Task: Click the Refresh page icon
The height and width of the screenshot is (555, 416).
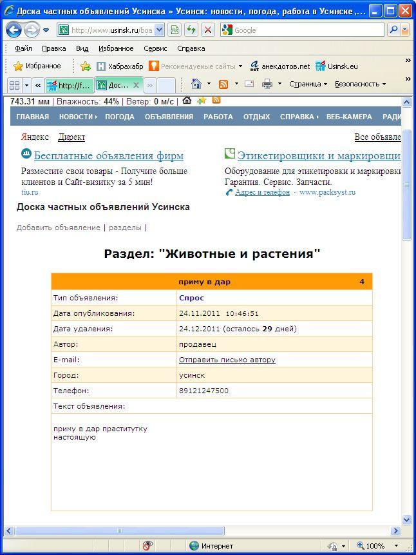Action: (191, 30)
